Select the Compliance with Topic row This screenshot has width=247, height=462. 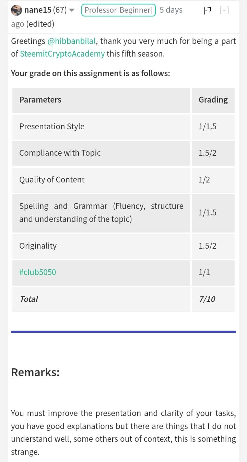click(123, 153)
